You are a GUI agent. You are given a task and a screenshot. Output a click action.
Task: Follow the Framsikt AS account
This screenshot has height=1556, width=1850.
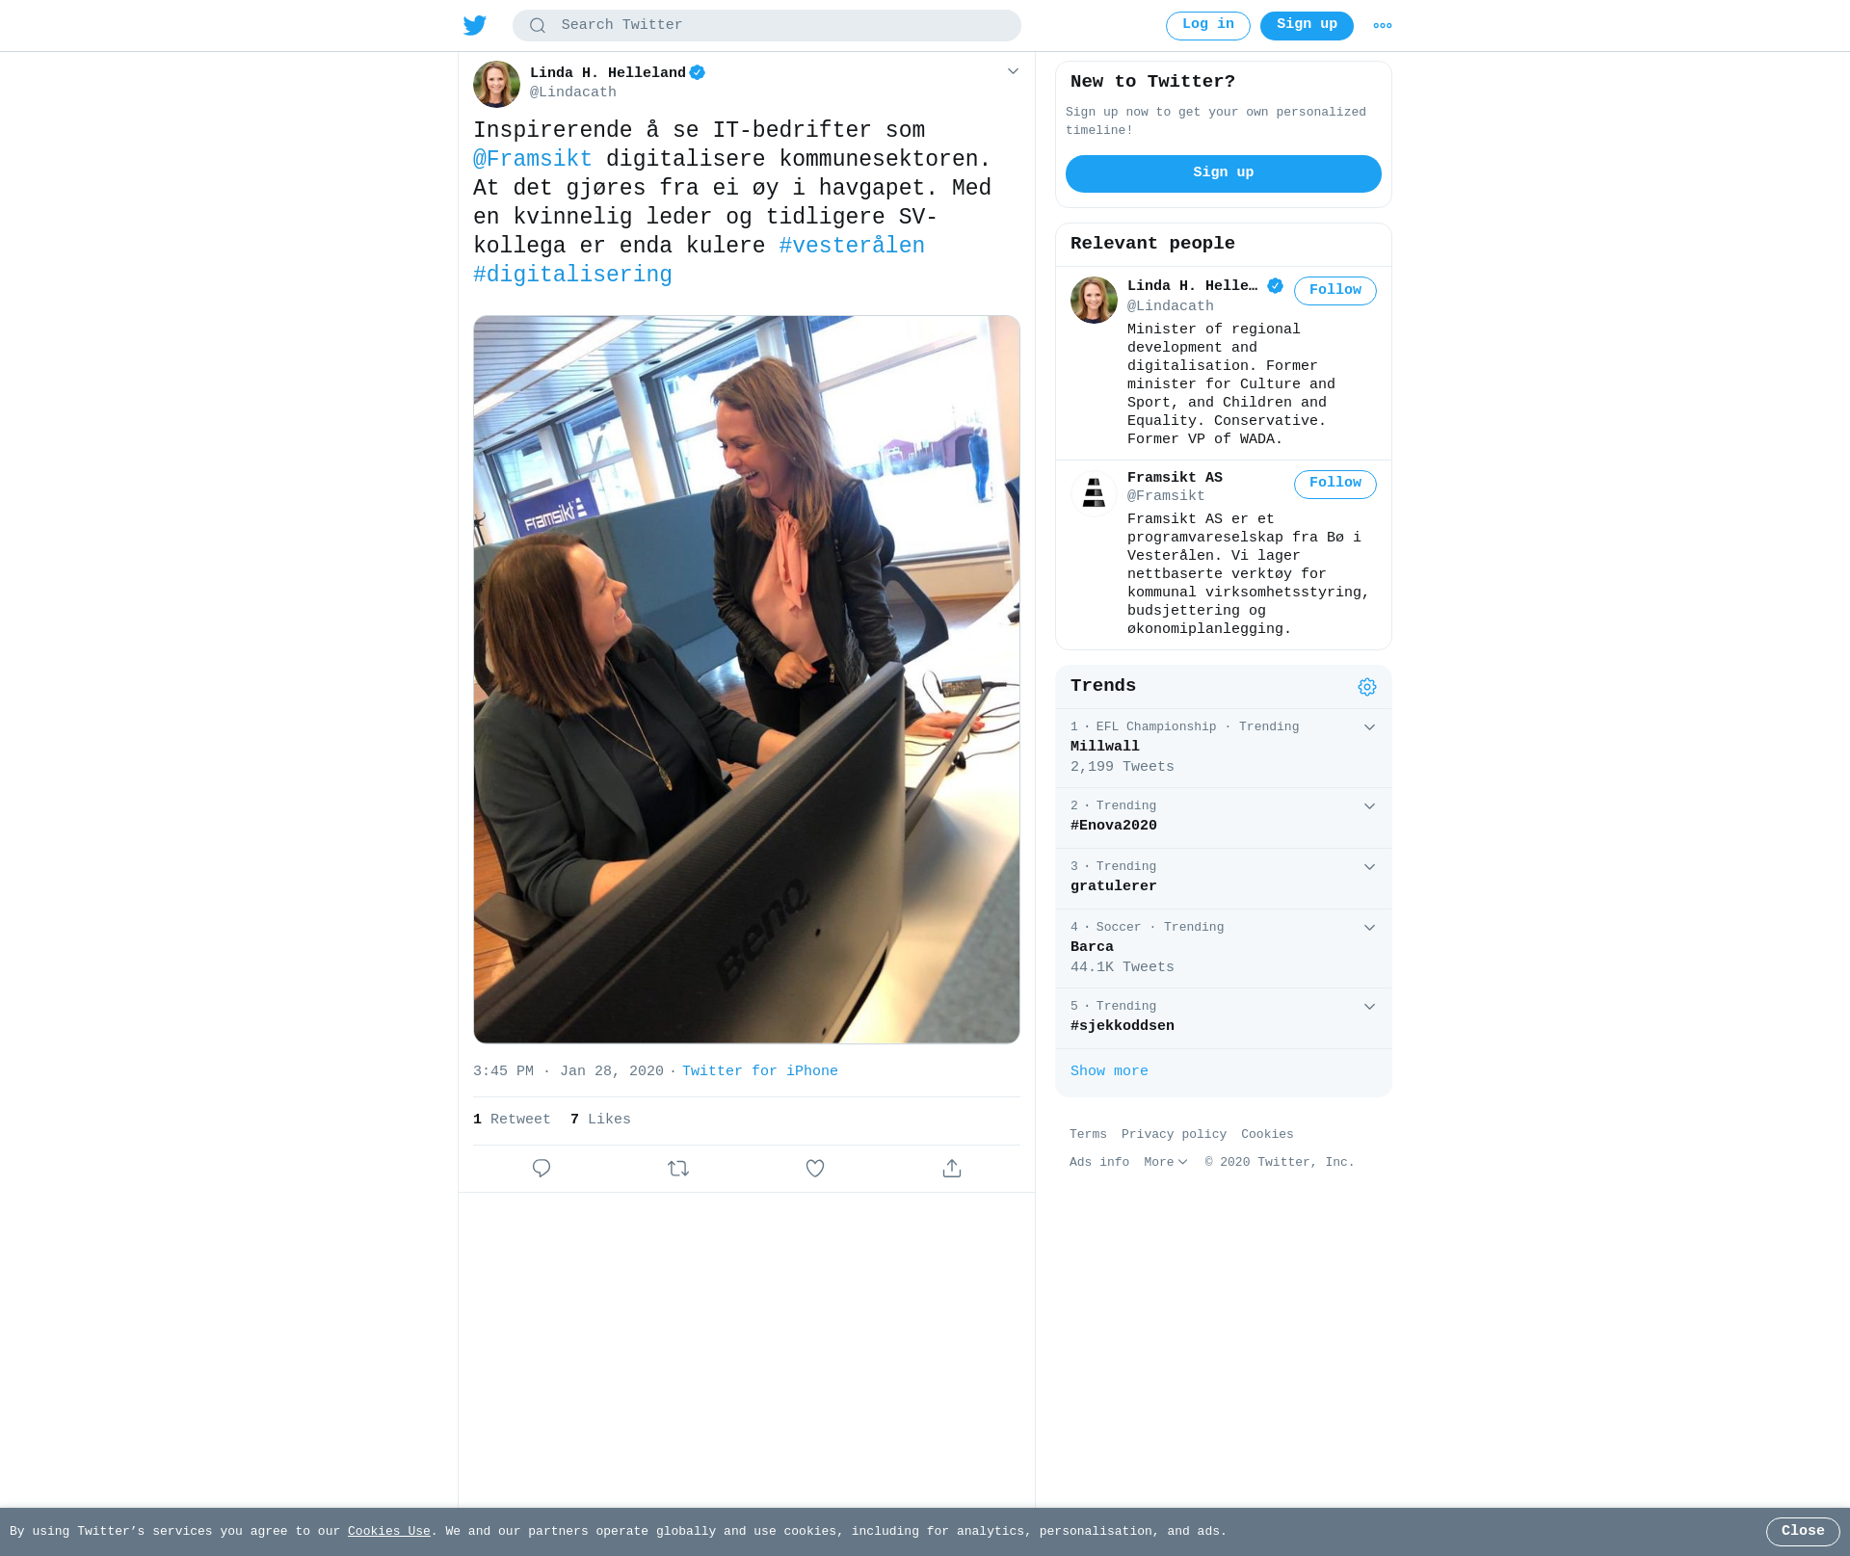point(1335,484)
